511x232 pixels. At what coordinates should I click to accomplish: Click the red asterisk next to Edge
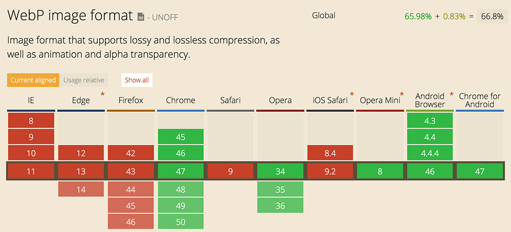click(x=103, y=94)
